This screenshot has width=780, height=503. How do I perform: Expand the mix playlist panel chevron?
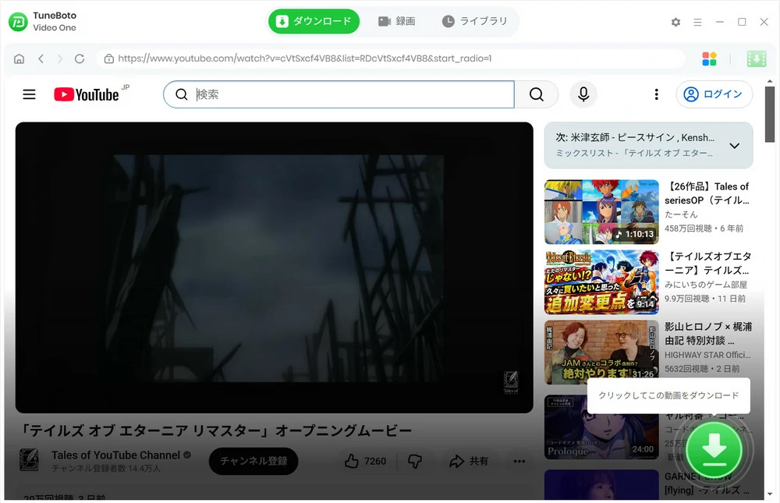[734, 146]
